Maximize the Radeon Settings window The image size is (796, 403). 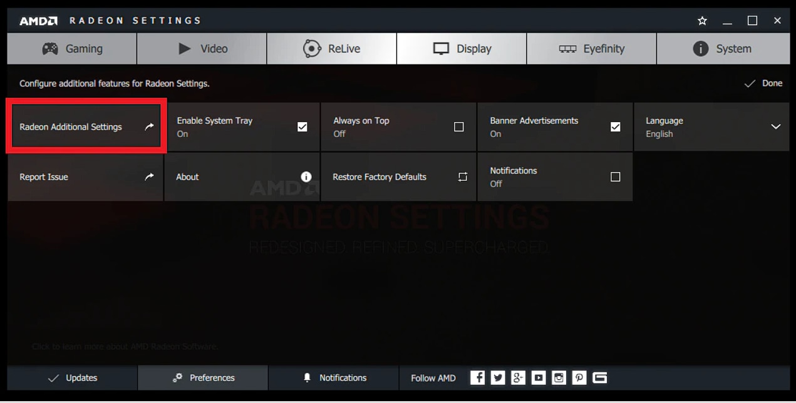click(753, 21)
